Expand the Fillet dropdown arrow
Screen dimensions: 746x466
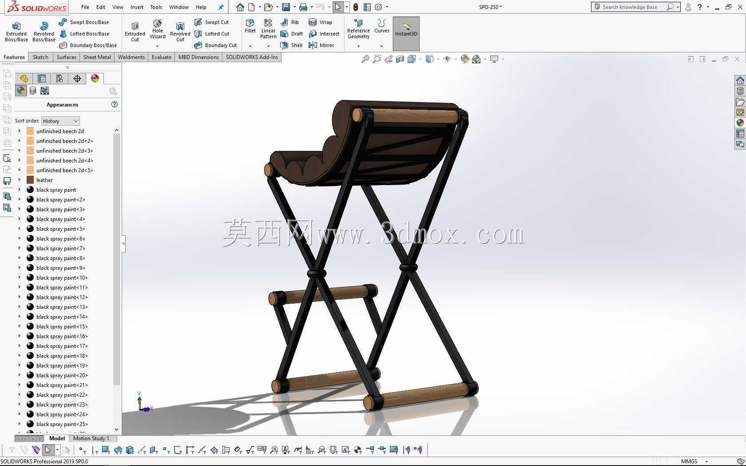pos(250,46)
